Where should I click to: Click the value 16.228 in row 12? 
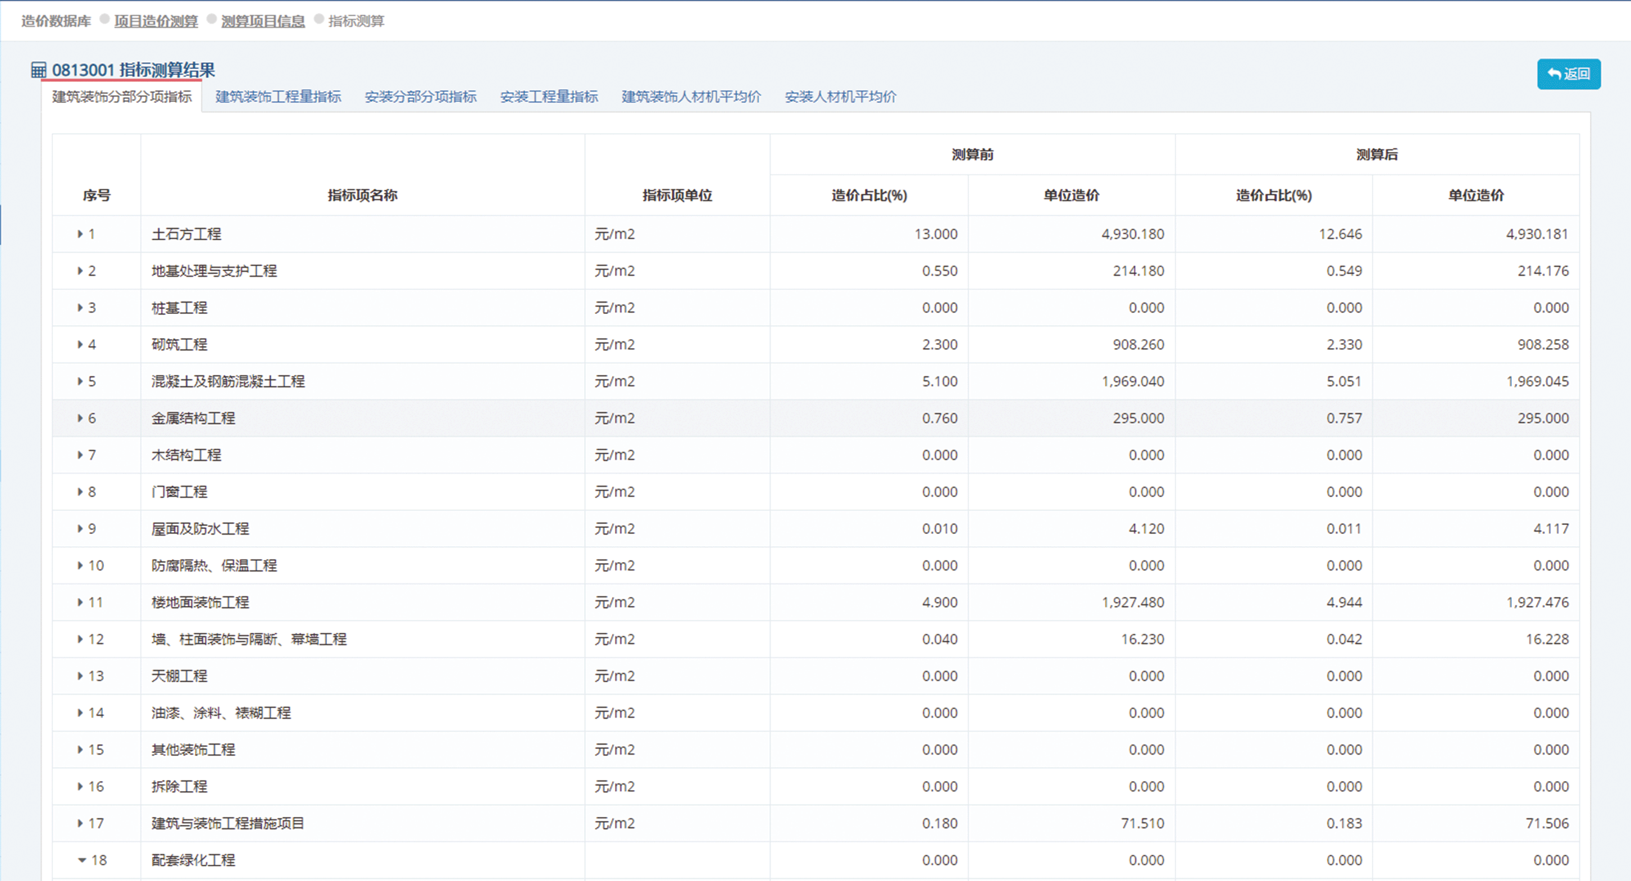point(1547,638)
